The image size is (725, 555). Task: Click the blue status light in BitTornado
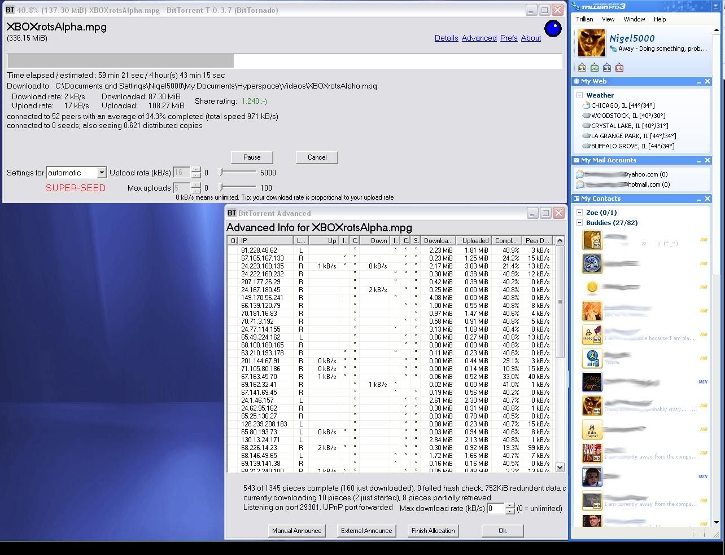coord(553,29)
